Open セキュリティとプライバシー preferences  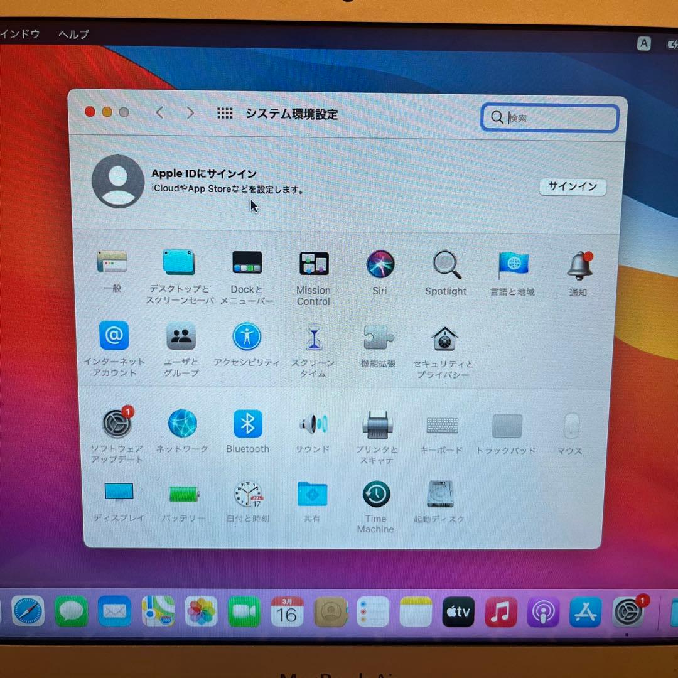(x=444, y=337)
